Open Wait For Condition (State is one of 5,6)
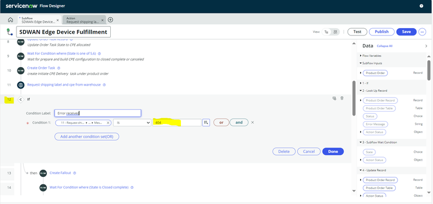This screenshot has width=433, height=204. (x=62, y=54)
